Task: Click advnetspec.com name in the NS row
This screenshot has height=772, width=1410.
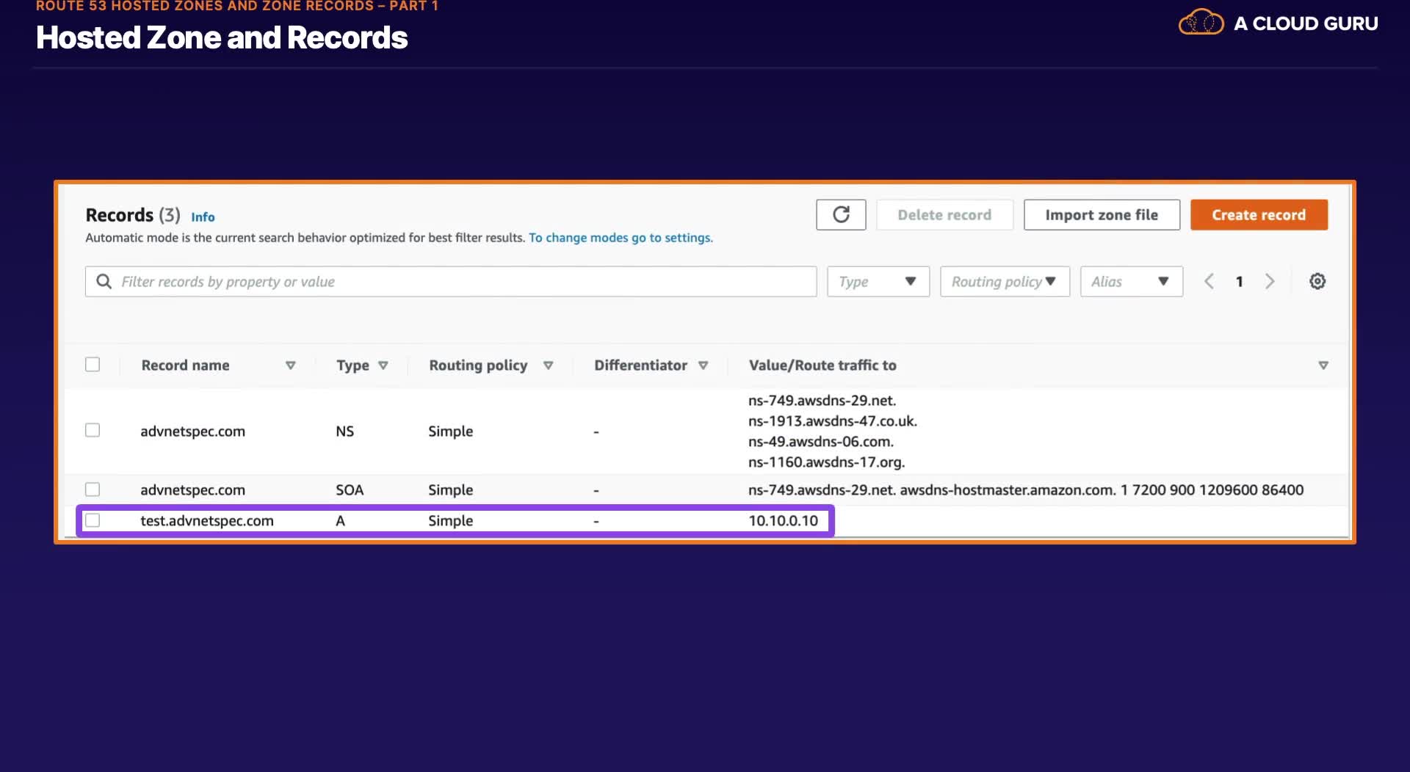Action: point(192,431)
